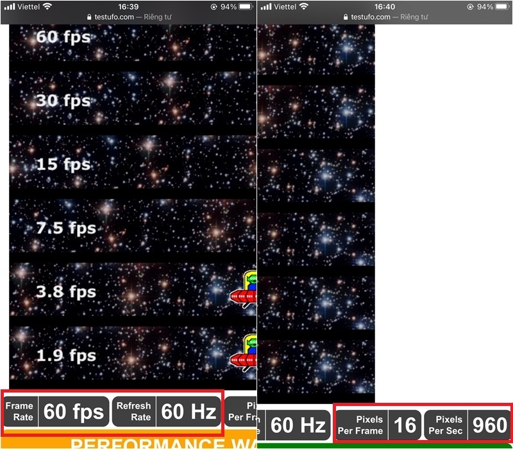This screenshot has height=449, width=513.
Task: Tap the 15 fps starfield strip
Action: coord(133,162)
